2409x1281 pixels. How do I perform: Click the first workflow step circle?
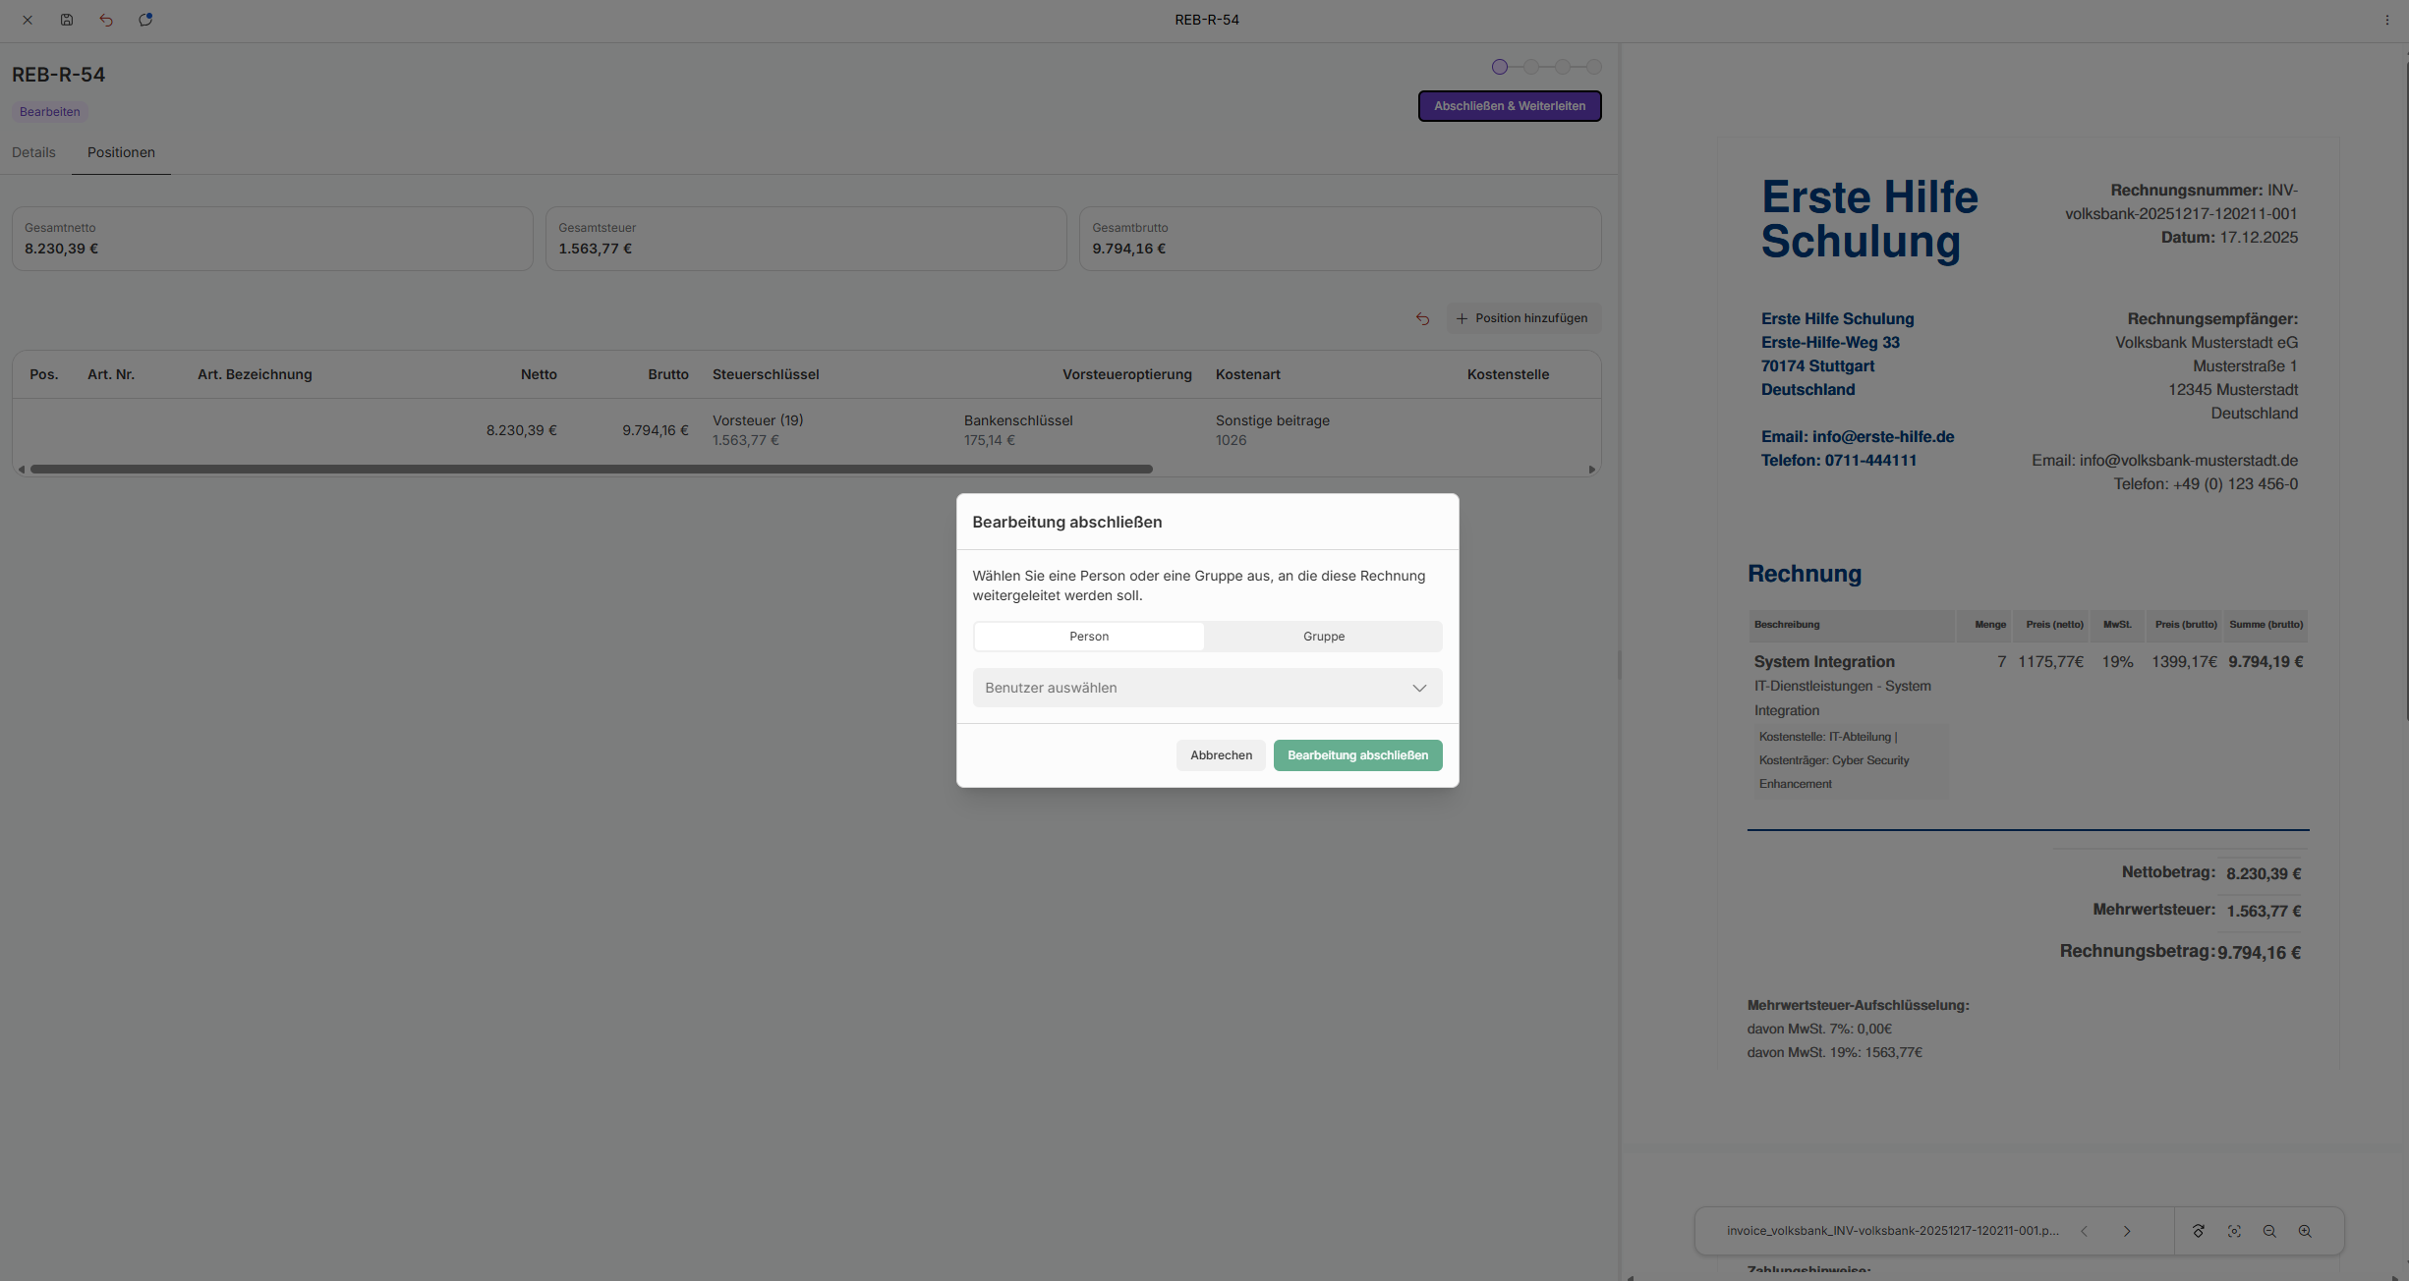(x=1500, y=67)
